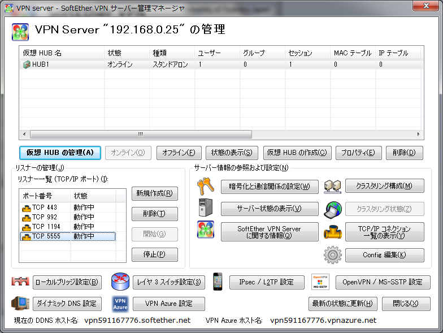The height and width of the screenshot is (333, 443).
Task: Click the listener 開始(G) button
Action: 155,234
